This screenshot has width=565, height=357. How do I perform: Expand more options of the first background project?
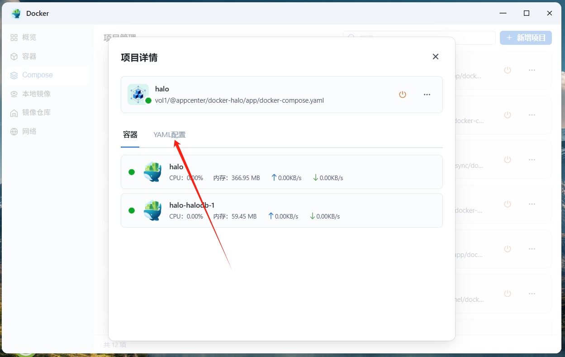click(532, 70)
